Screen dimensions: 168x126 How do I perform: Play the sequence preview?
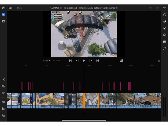point(84,61)
